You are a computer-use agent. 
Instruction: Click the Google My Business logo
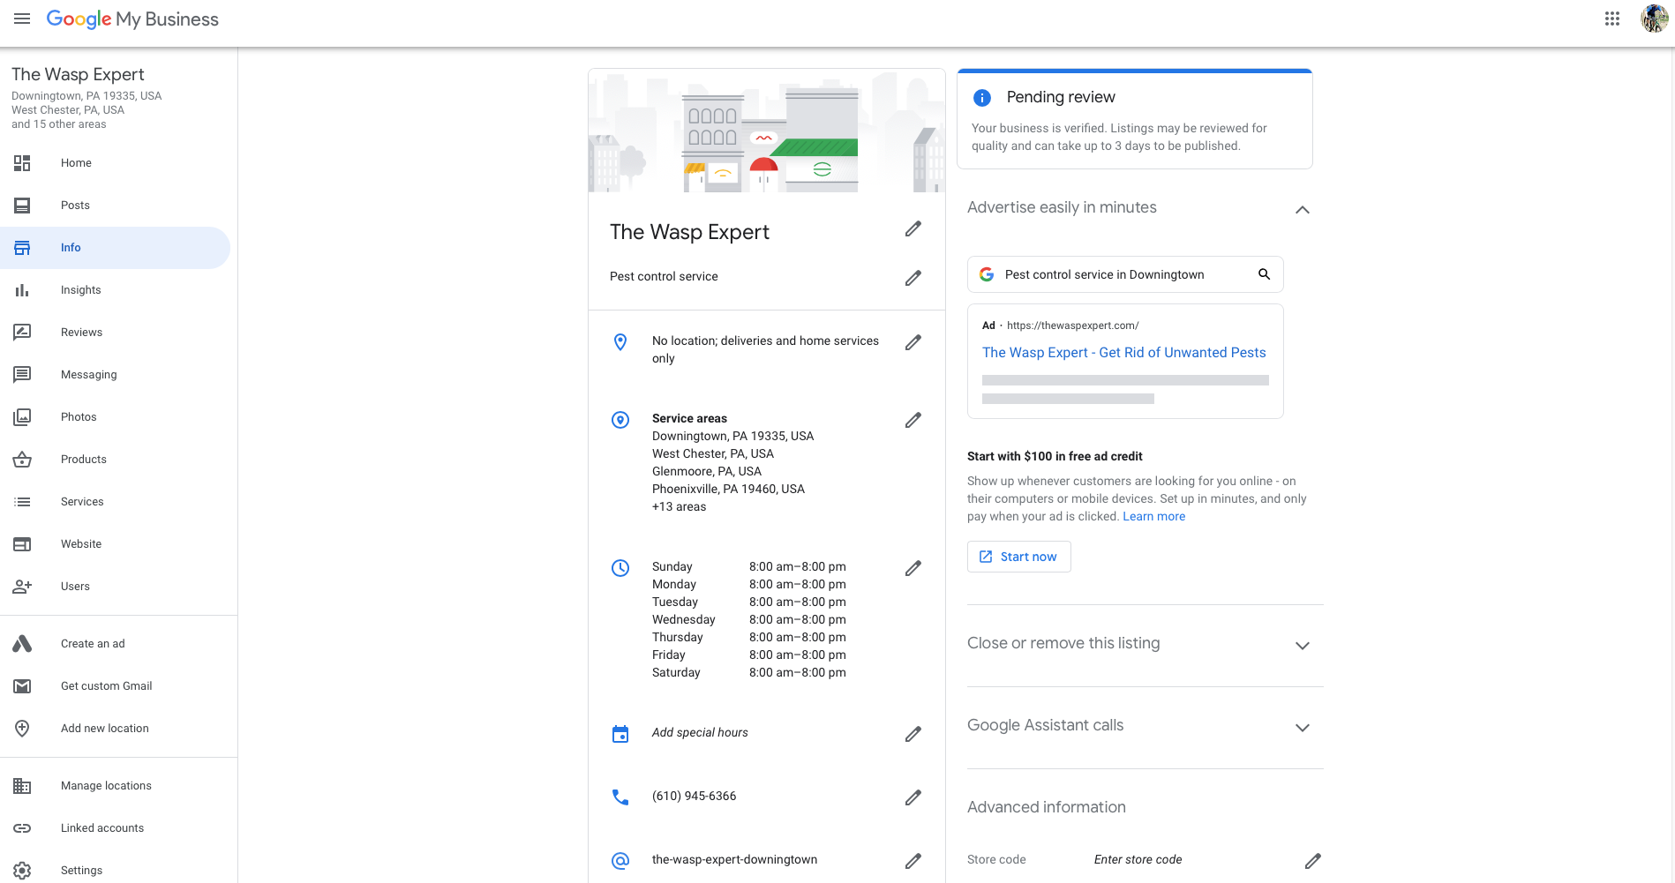[x=132, y=19]
